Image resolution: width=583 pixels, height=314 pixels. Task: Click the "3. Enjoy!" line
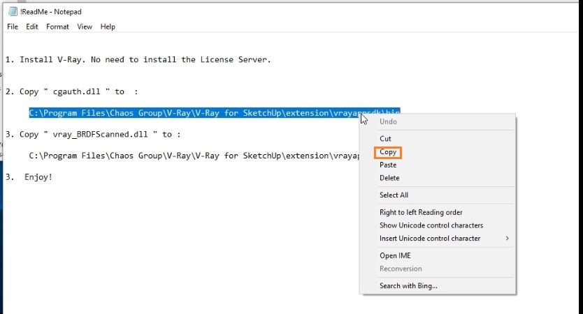(29, 177)
